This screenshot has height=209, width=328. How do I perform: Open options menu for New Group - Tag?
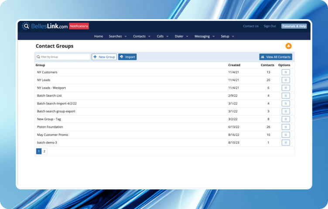click(286, 119)
